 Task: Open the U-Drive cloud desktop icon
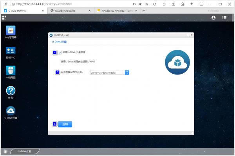pyautogui.click(x=11, y=111)
